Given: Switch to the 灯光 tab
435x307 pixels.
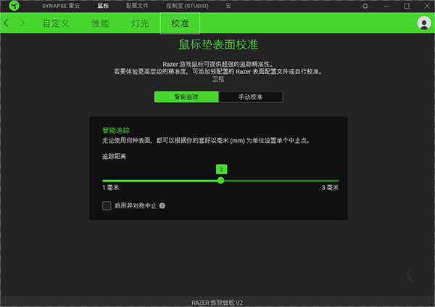Looking at the screenshot, I should pos(140,23).
